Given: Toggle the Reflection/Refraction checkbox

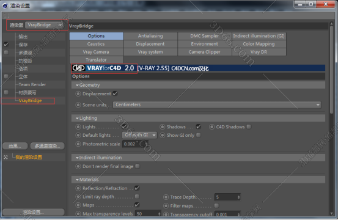Looking at the screenshot, I should pyautogui.click(x=137, y=188).
